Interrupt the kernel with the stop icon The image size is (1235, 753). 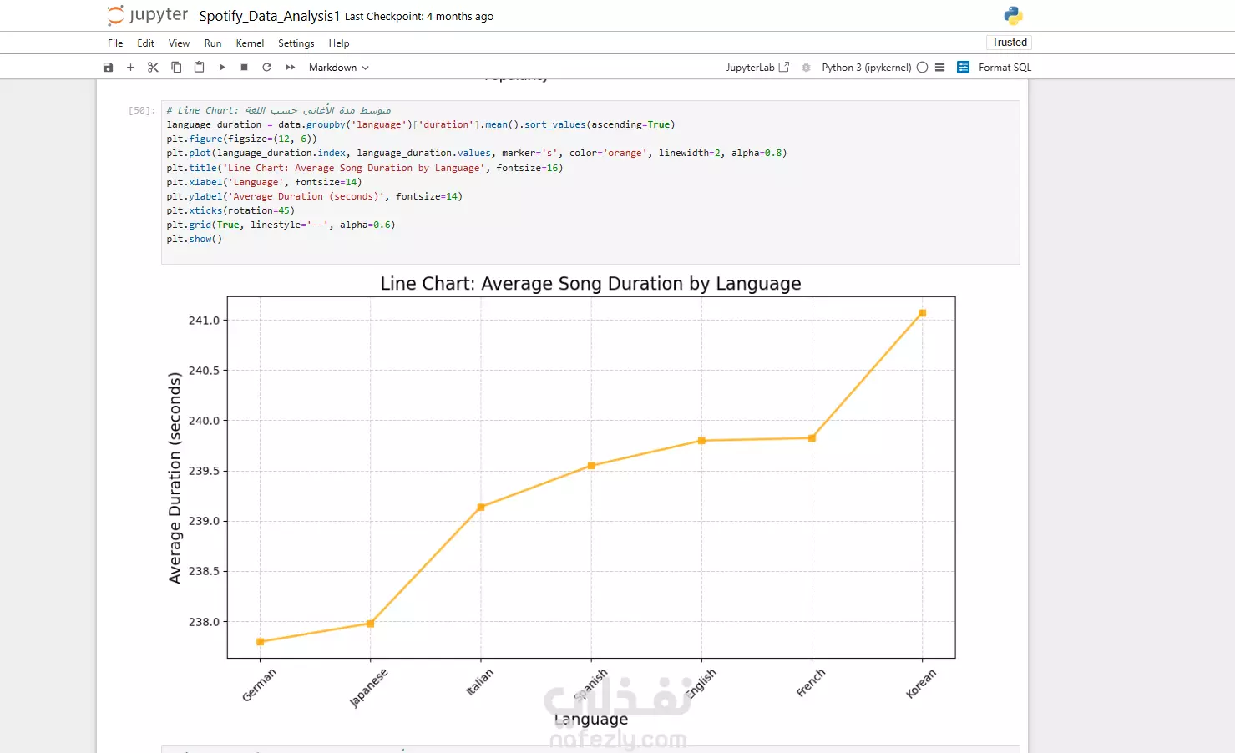tap(244, 68)
